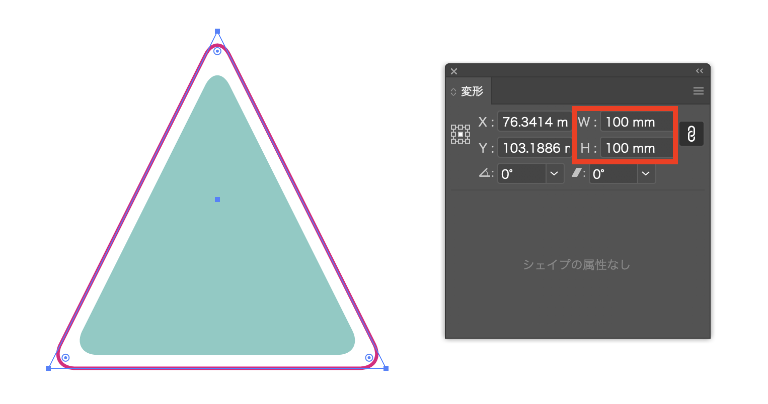Cycle panel view using arrows beside 変形
768x404 pixels.
(453, 92)
